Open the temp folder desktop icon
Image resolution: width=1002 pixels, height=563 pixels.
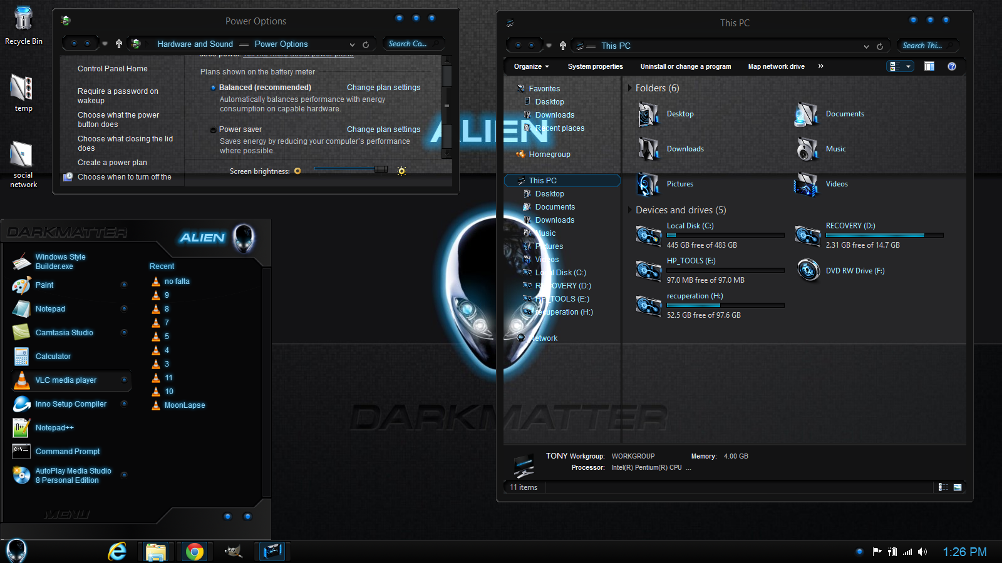click(x=23, y=93)
